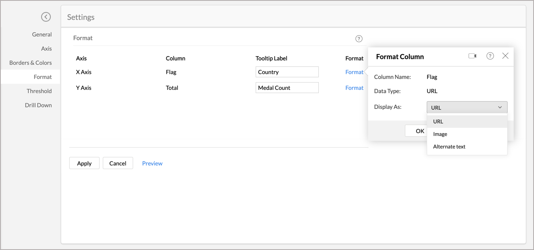Close the Format Column dialog

pyautogui.click(x=505, y=56)
